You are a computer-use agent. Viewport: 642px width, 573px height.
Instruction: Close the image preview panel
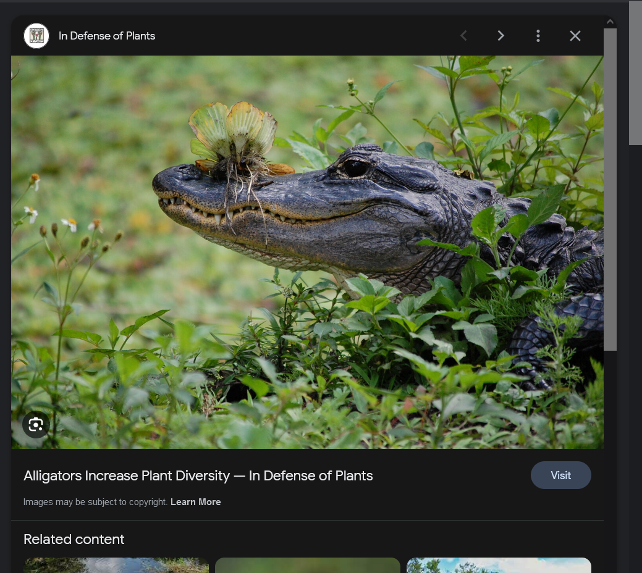pos(575,36)
